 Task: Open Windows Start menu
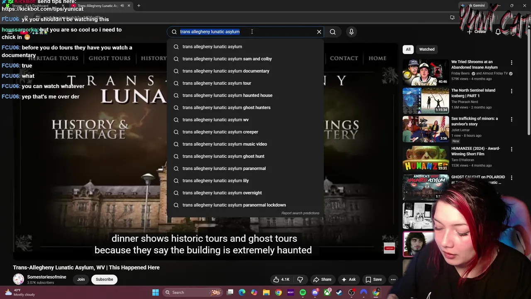[x=156, y=292]
